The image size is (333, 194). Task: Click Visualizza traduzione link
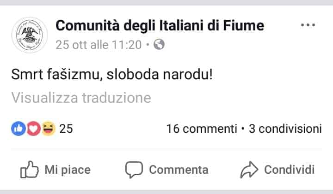click(x=81, y=98)
